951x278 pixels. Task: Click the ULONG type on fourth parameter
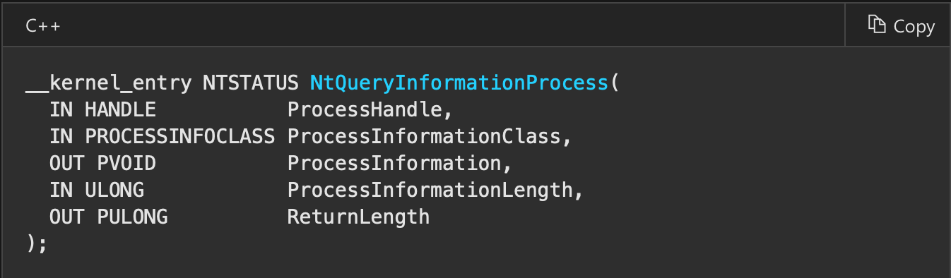114,191
